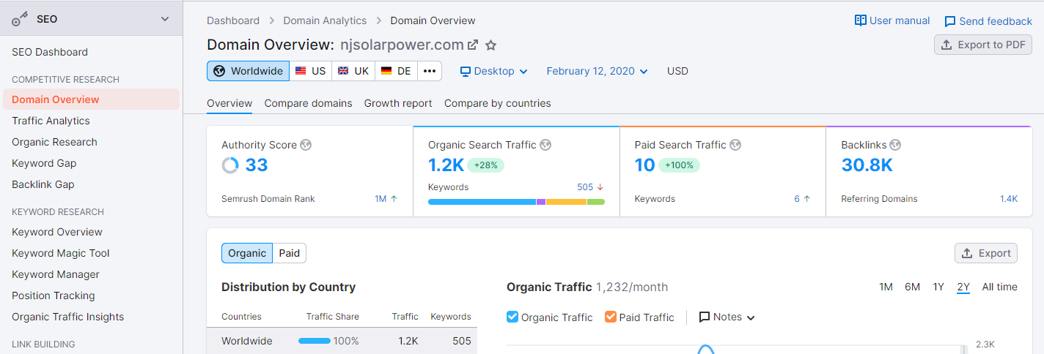
Task: Open the February 12, 2020 date picker
Action: point(597,71)
